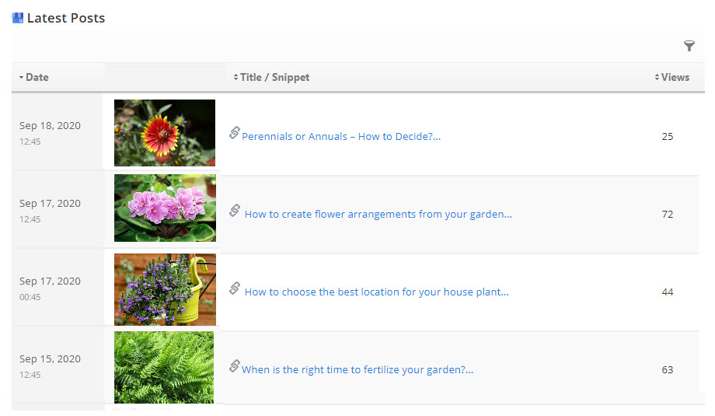Sort posts by the Date column
Screen dimensions: 715x416
pyautogui.click(x=37, y=77)
